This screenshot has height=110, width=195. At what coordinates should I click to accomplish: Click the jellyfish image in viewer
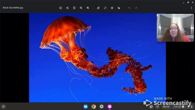click(97, 58)
